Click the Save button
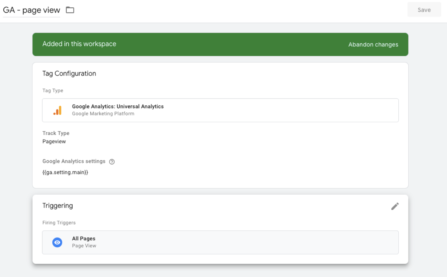This screenshot has height=277, width=447. (424, 10)
